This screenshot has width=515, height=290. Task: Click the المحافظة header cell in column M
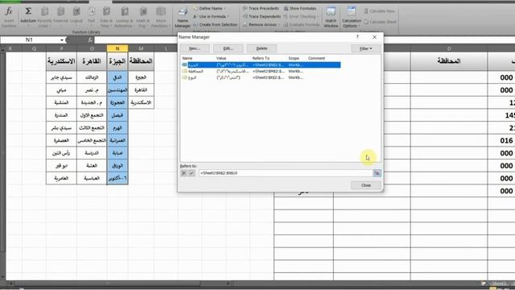tap(141, 61)
